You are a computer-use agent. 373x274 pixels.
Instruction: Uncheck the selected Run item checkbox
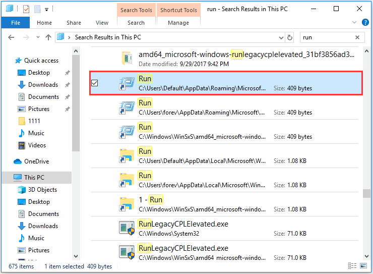click(95, 83)
